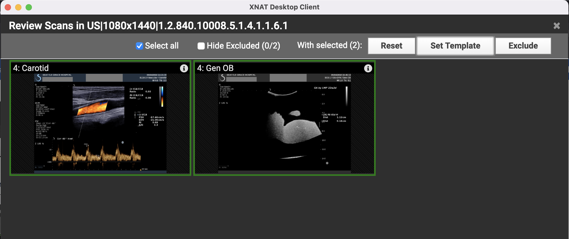Select the Carotid scan's Doppler waveform area
The height and width of the screenshot is (239, 569).
coord(97,154)
